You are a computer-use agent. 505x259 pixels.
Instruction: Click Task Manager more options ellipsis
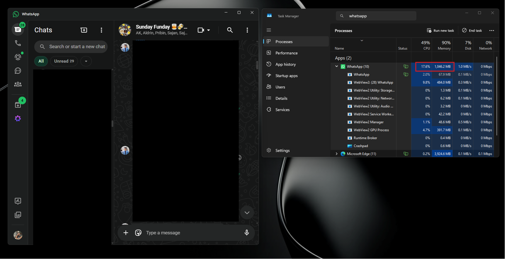pos(492,31)
